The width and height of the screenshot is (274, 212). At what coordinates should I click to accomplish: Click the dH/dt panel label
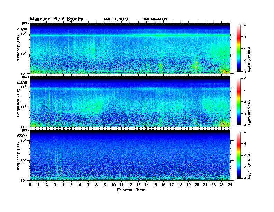point(22,29)
